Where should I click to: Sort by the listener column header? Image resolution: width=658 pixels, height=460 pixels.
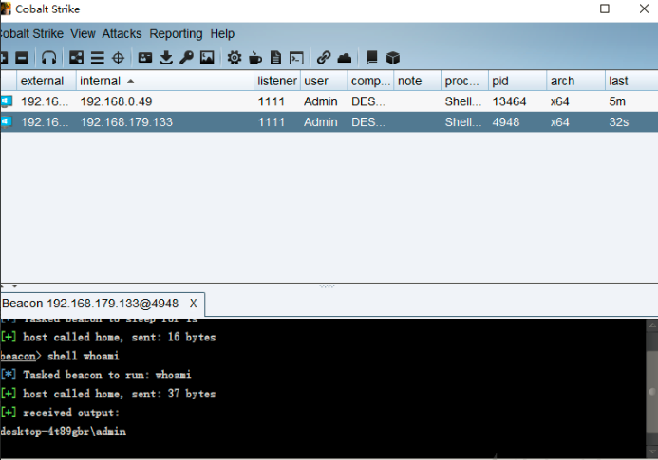point(277,81)
